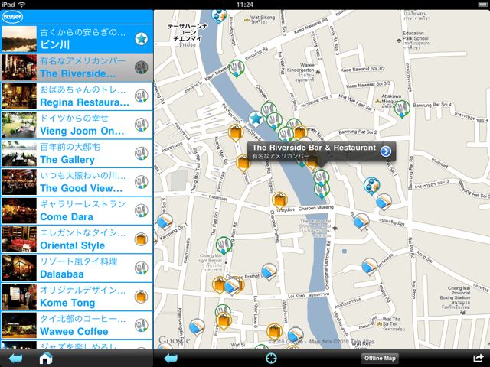490x367 pixels.
Task: Tap the Oriental Style photo thumbnail
Action: 19,239
